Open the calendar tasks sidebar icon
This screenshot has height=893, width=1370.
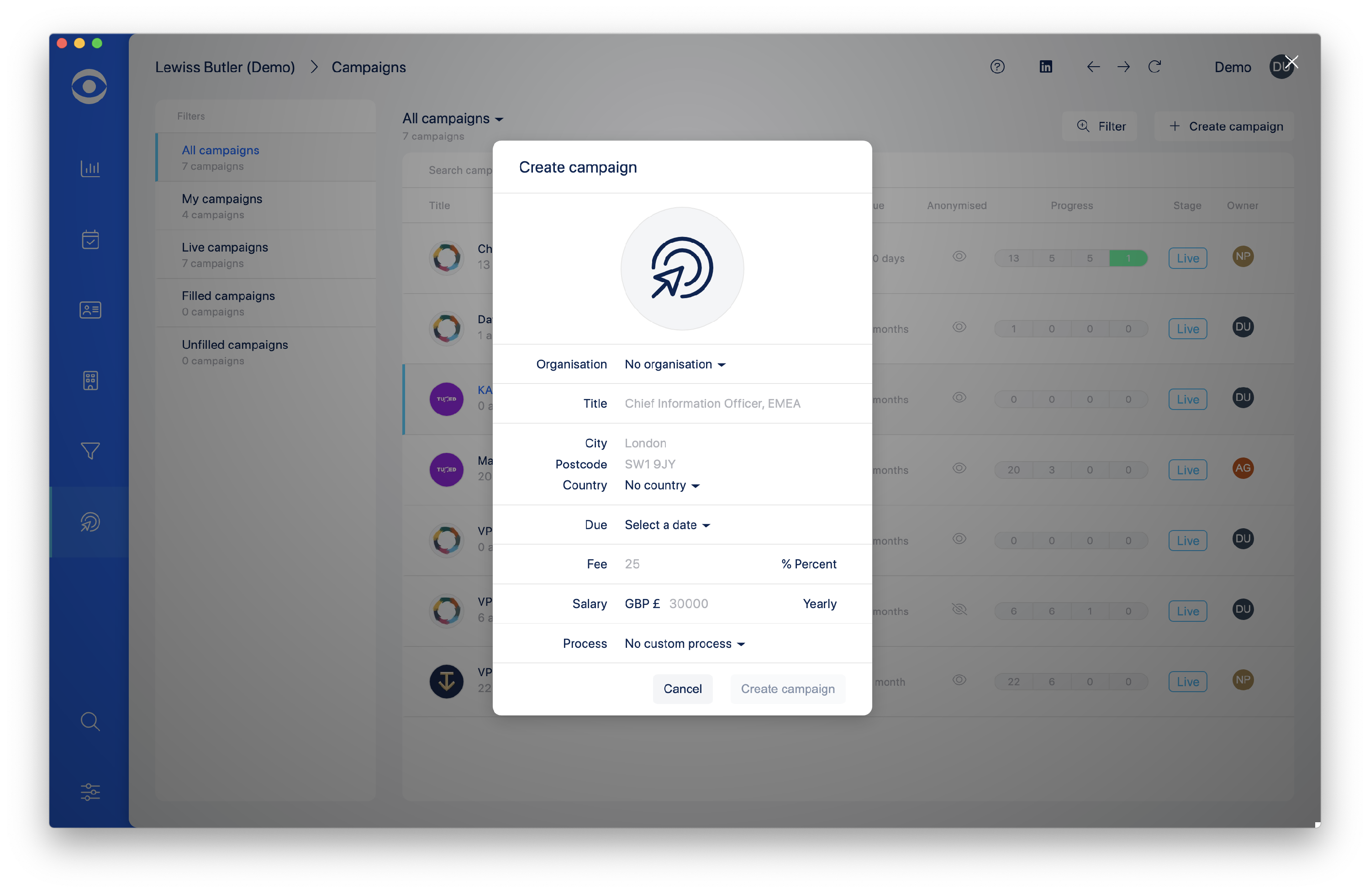[90, 239]
